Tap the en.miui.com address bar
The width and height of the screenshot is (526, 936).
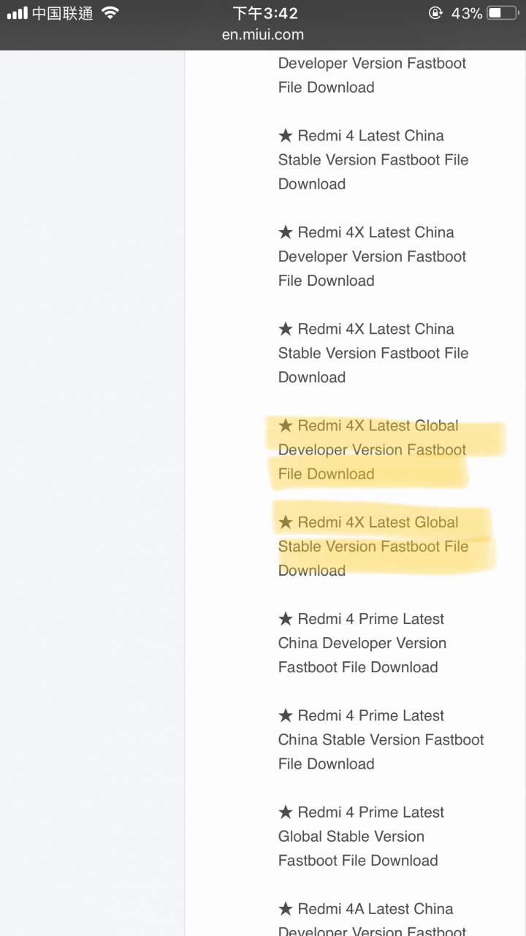(263, 34)
